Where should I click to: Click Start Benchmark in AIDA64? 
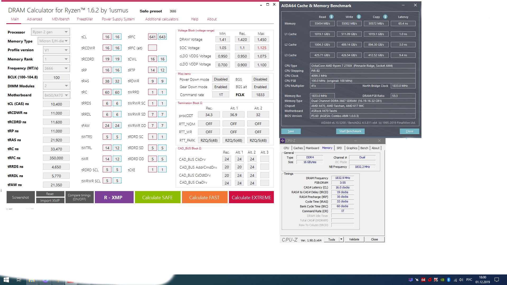tap(350, 131)
